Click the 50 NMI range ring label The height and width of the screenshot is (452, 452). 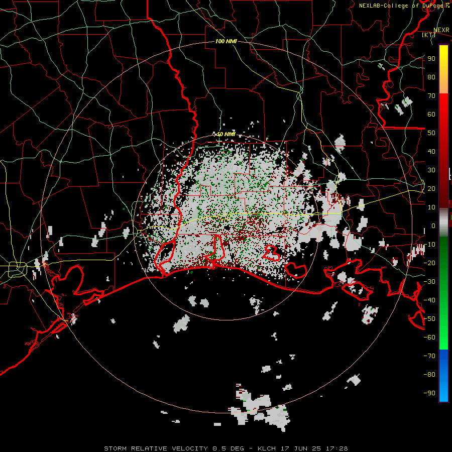[226, 134]
